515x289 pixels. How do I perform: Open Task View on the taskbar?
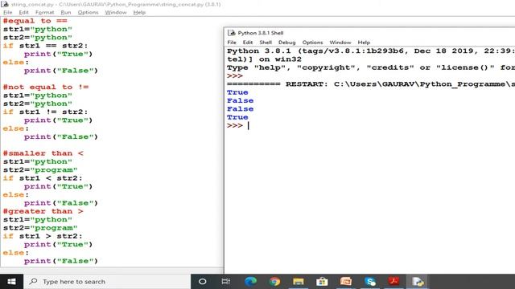pyautogui.click(x=226, y=282)
